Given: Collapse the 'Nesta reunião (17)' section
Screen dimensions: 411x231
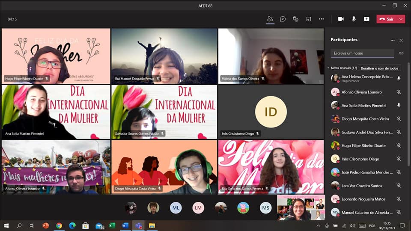Looking at the screenshot, I should point(328,68).
